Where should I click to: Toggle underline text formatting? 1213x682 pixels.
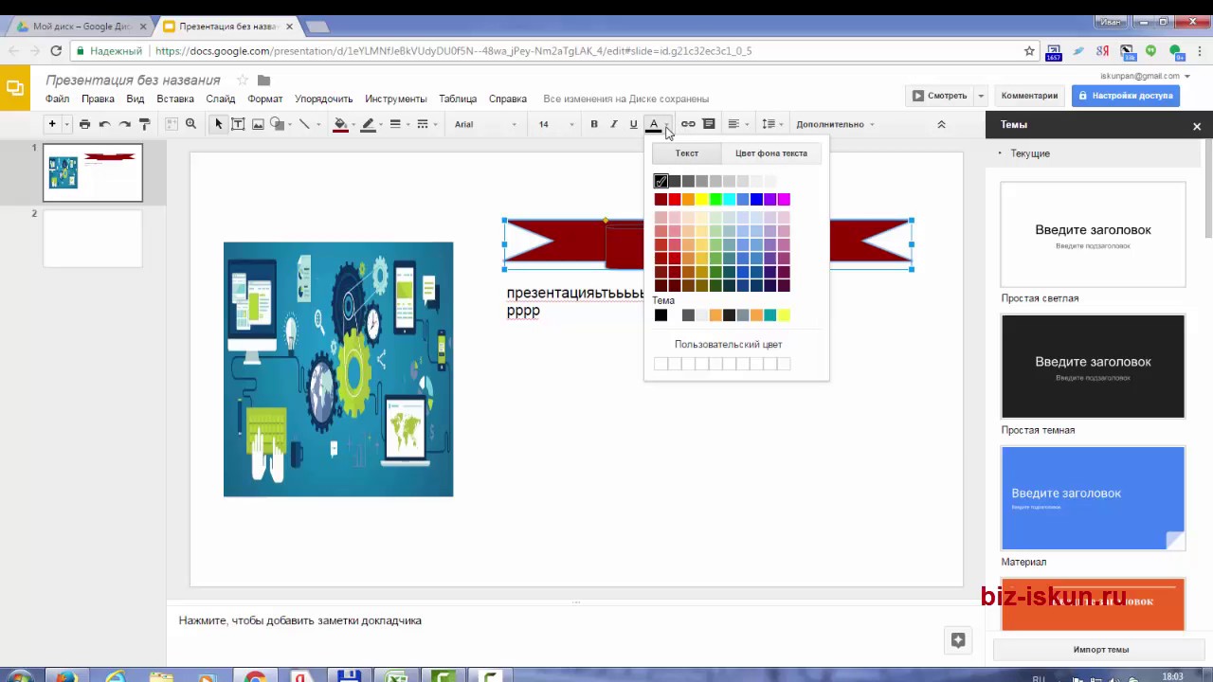[633, 124]
